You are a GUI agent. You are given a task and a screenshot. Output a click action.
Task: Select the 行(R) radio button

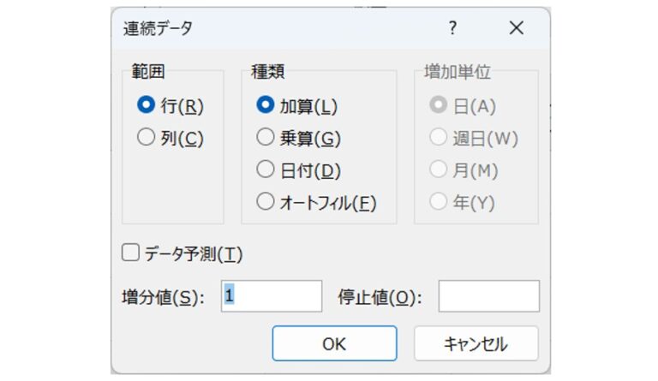[146, 106]
